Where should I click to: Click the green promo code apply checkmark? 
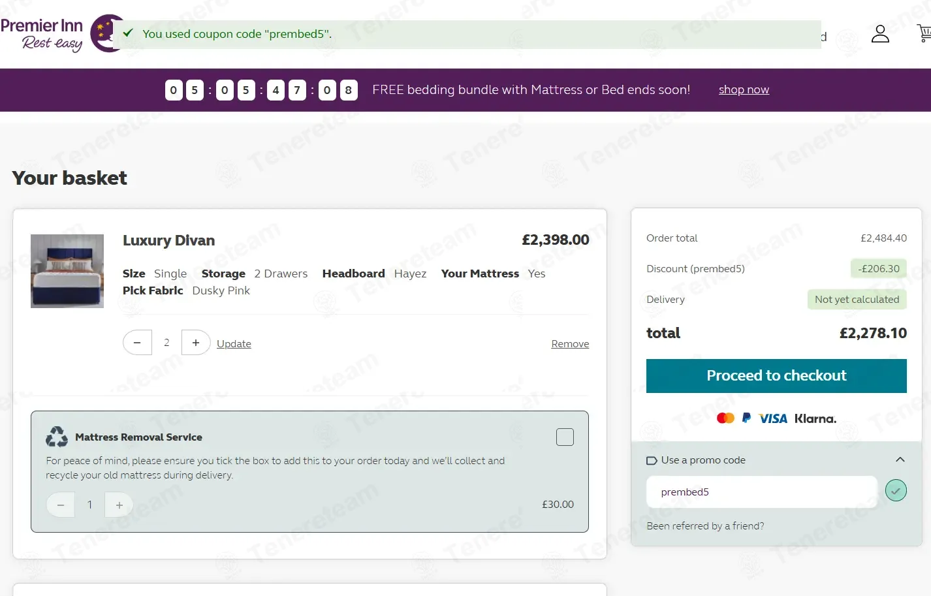[895, 490]
